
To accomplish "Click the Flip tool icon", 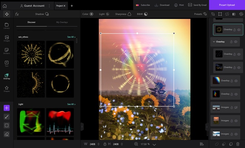I will [227, 14].
